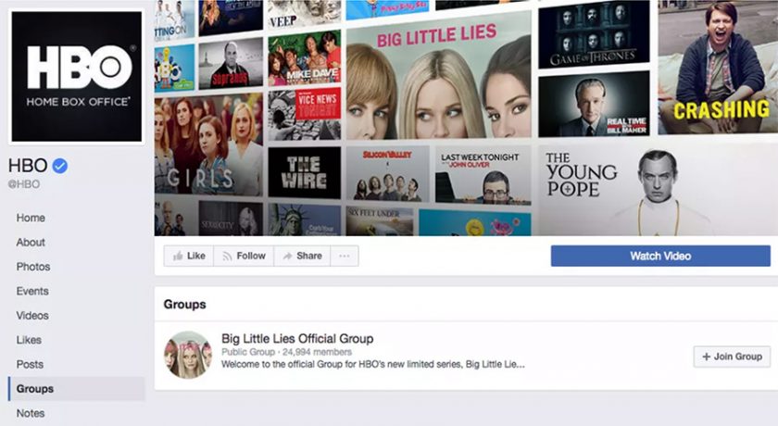The height and width of the screenshot is (426, 778).
Task: Click the Silicon Valley cover tile
Action: pos(387,173)
